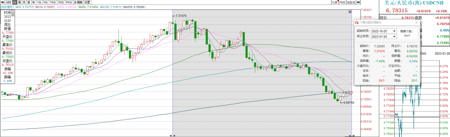The height and width of the screenshot is (137, 450).
Task: Select the 15分 period tab
Action: coord(53,2)
